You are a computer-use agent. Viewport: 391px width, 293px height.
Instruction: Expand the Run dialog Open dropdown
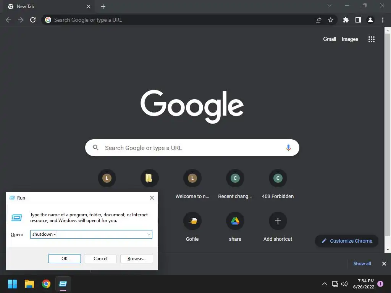tap(149, 235)
